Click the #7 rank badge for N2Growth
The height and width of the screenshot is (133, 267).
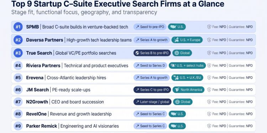tap(18, 102)
